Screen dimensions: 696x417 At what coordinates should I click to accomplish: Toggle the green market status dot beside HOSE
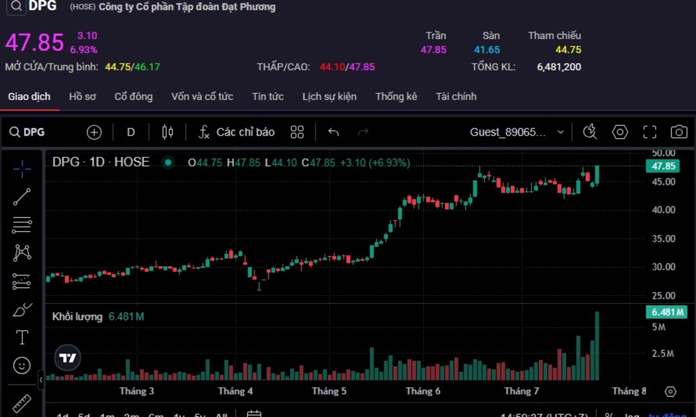[168, 162]
